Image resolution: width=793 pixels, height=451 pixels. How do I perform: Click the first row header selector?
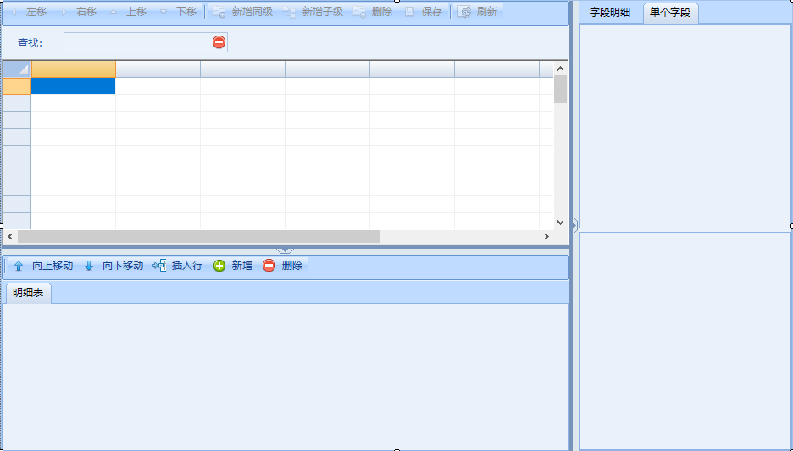(17, 85)
